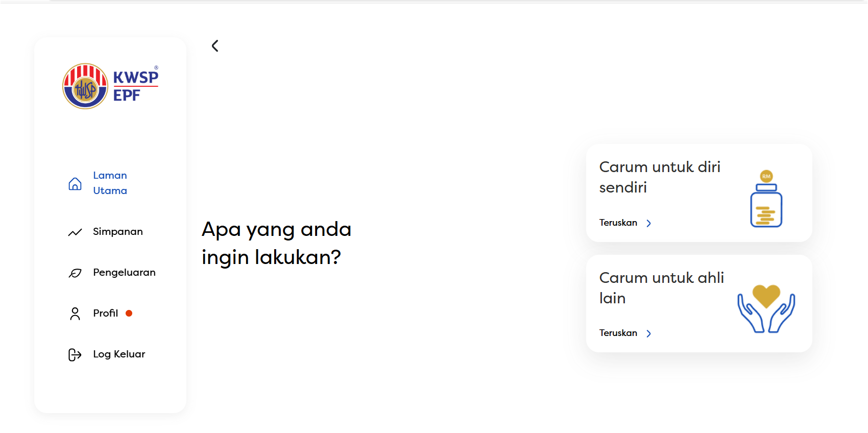868x433 pixels.
Task: Go to Pengeluaran section
Action: tap(124, 273)
